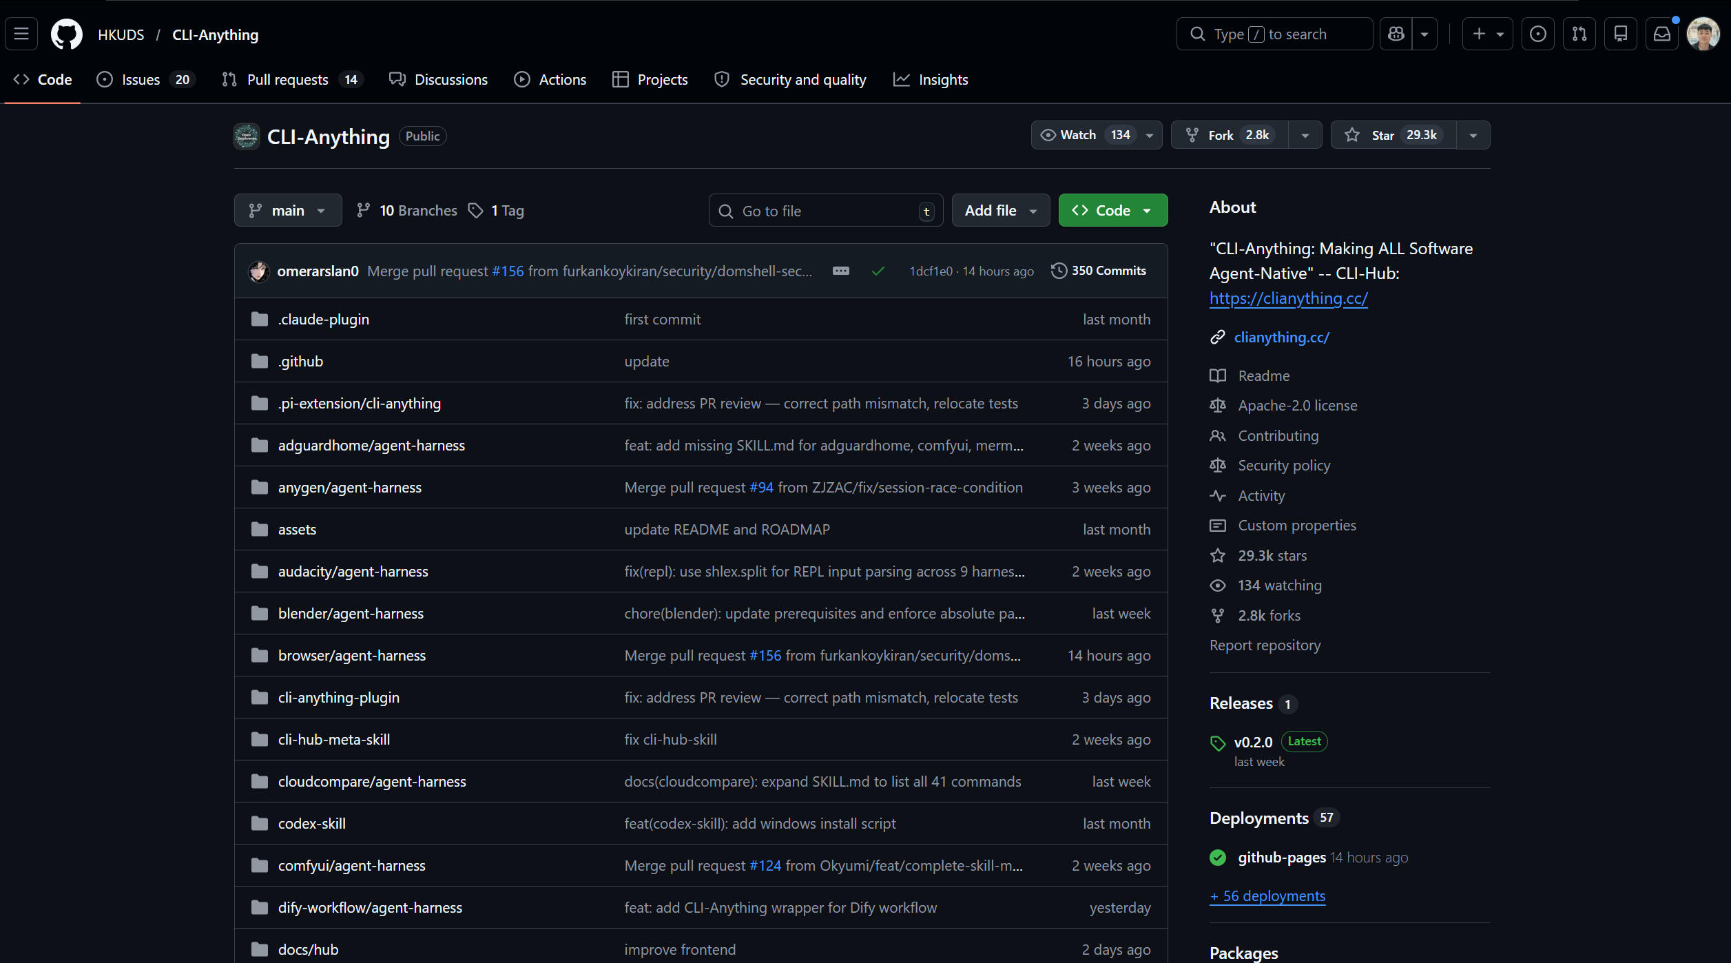Switch to the Insights tab
The height and width of the screenshot is (963, 1731).
(x=931, y=79)
